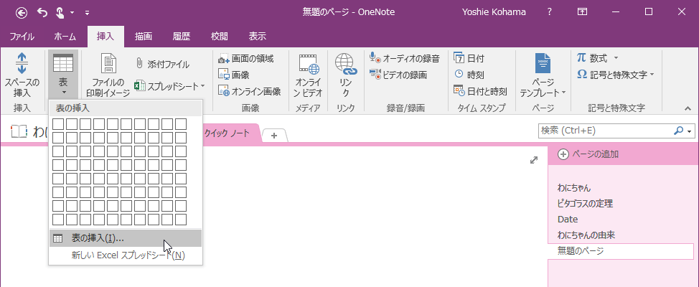This screenshot has width=699, height=287.
Task: Click the Back arrow in title bar
Action: (21, 12)
